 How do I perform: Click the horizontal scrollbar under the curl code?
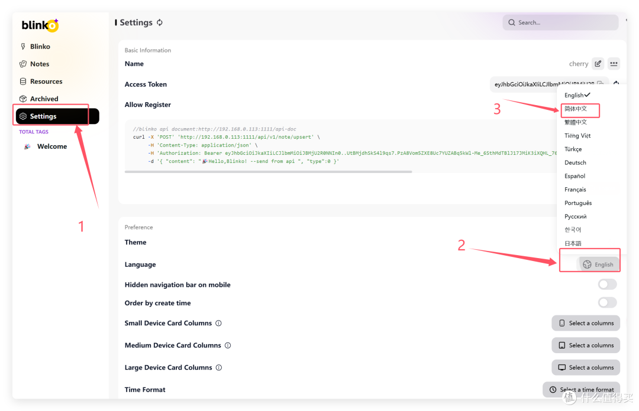[268, 172]
